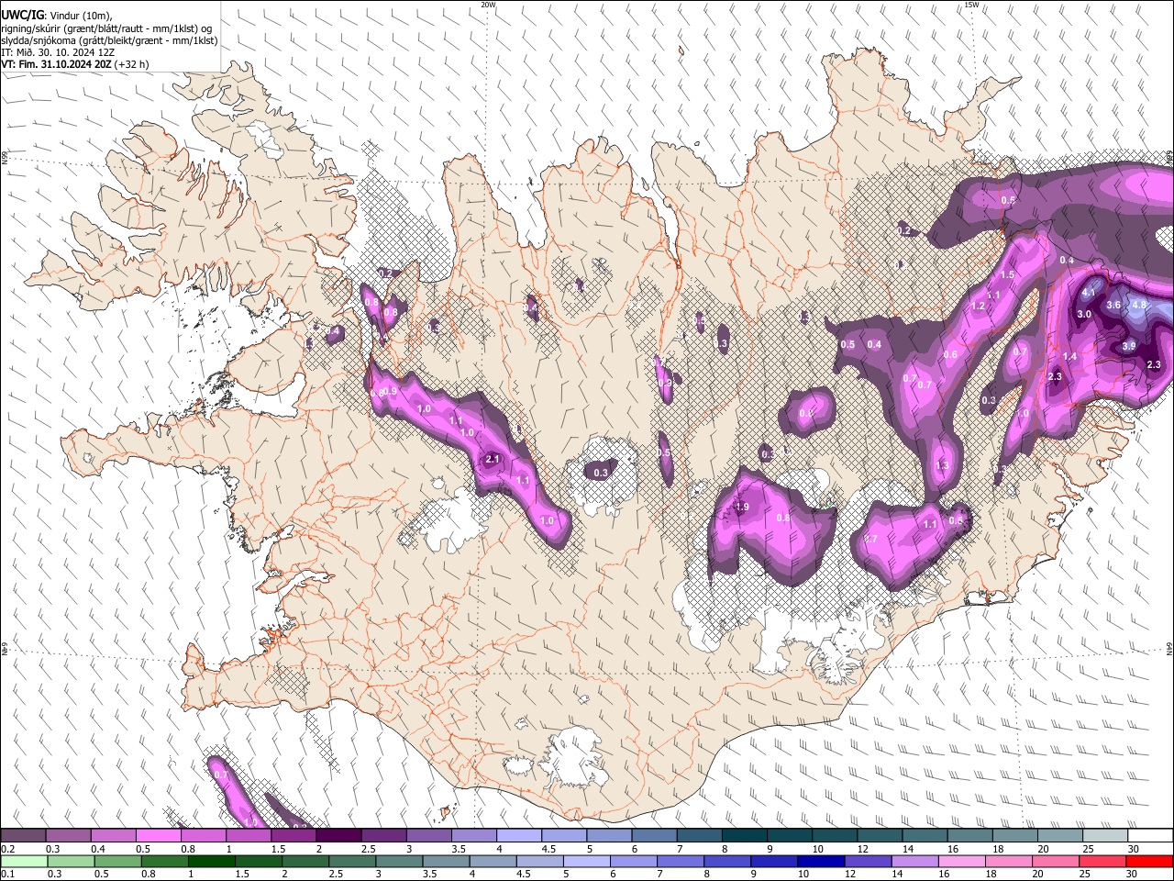
Task: Select the rain-scale swatch starting at 3.5
Action: pos(446,861)
